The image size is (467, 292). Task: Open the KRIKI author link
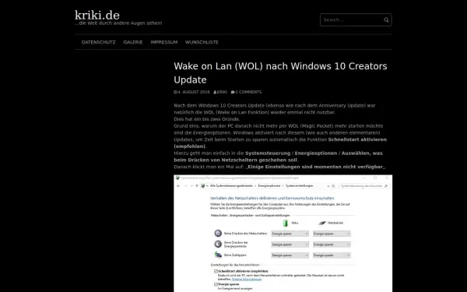pos(220,92)
